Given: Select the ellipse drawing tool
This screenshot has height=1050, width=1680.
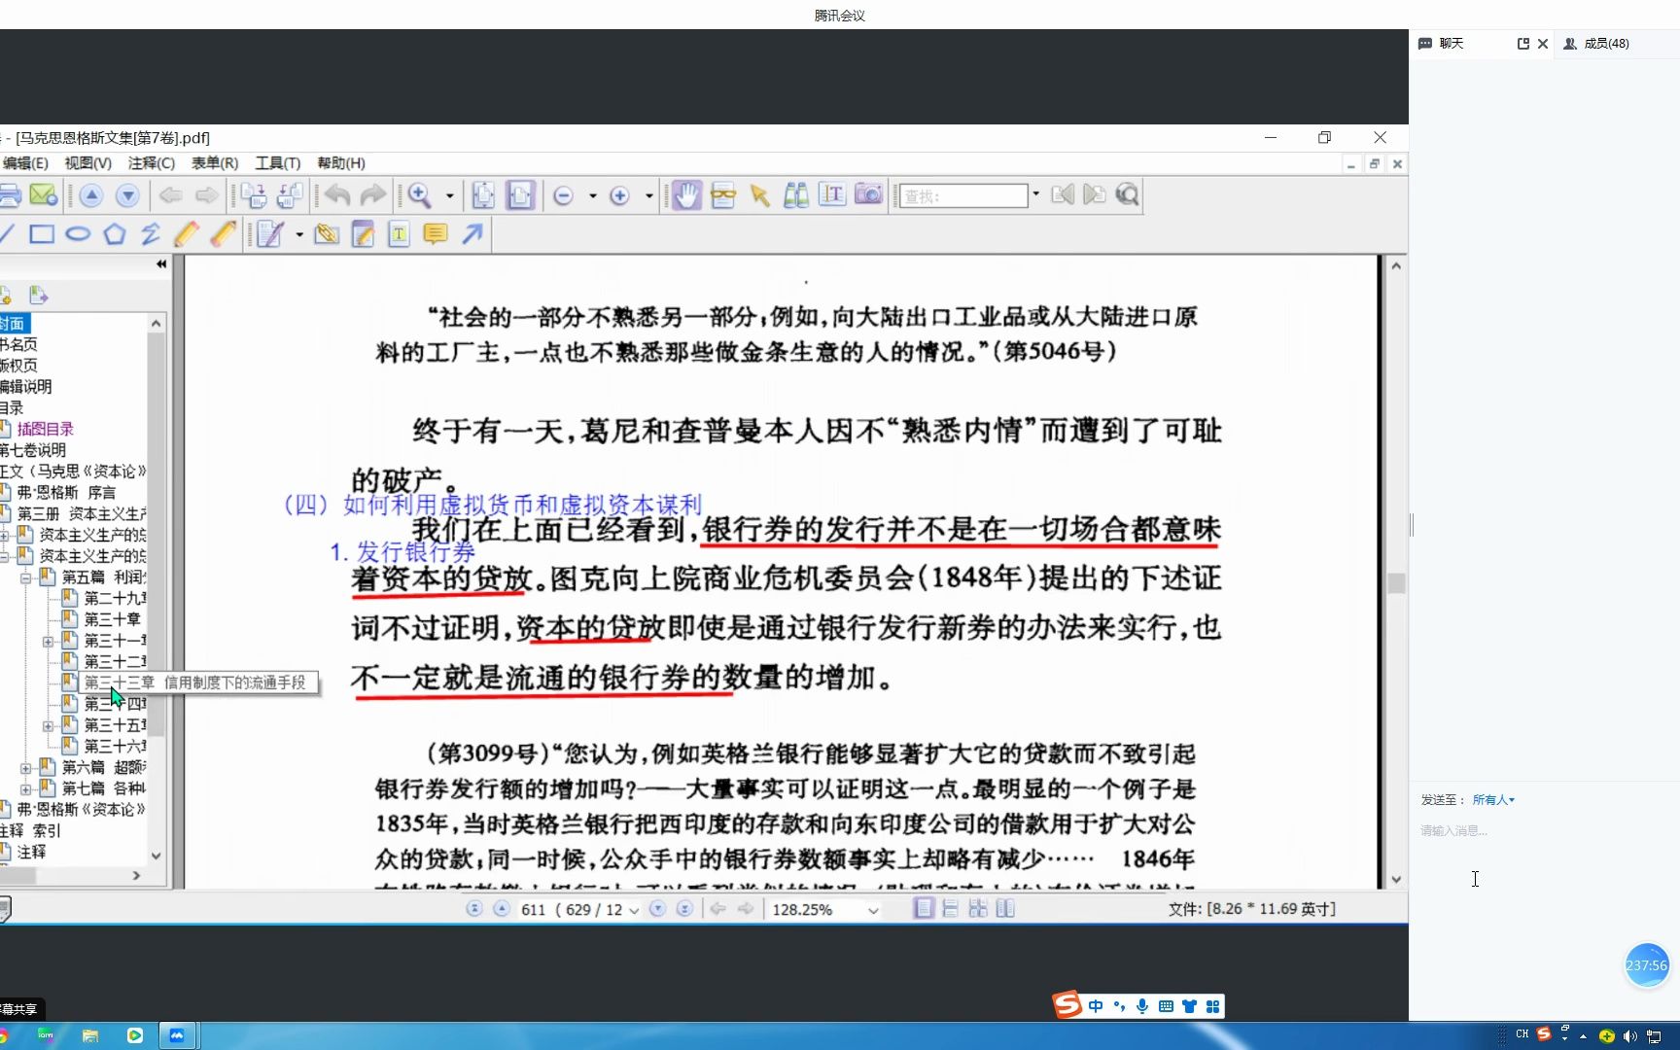Looking at the screenshot, I should pyautogui.click(x=78, y=234).
